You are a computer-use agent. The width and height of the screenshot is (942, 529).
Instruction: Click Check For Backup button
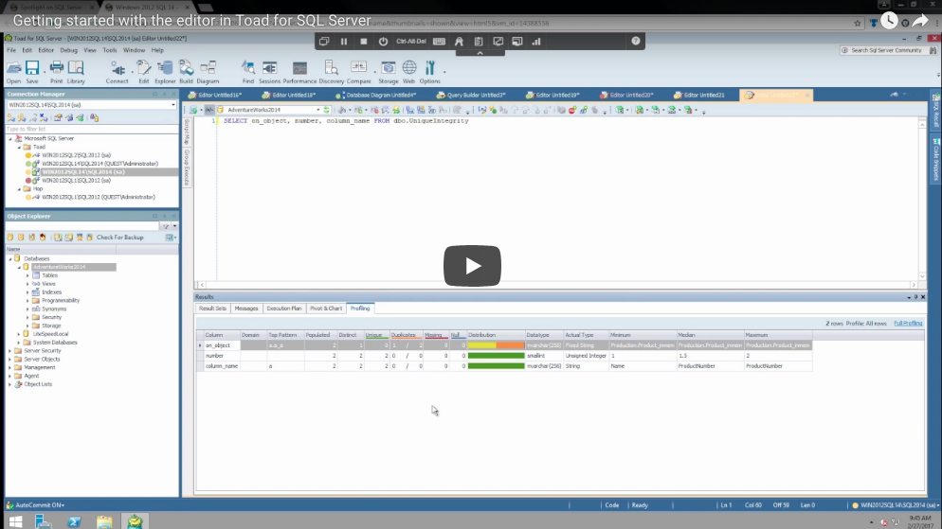pyautogui.click(x=119, y=238)
